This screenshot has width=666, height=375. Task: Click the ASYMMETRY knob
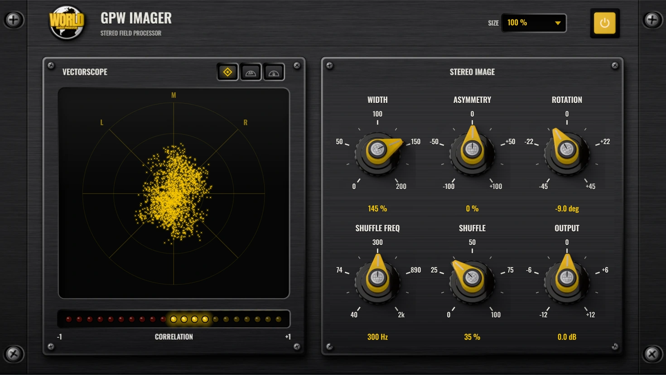(472, 151)
